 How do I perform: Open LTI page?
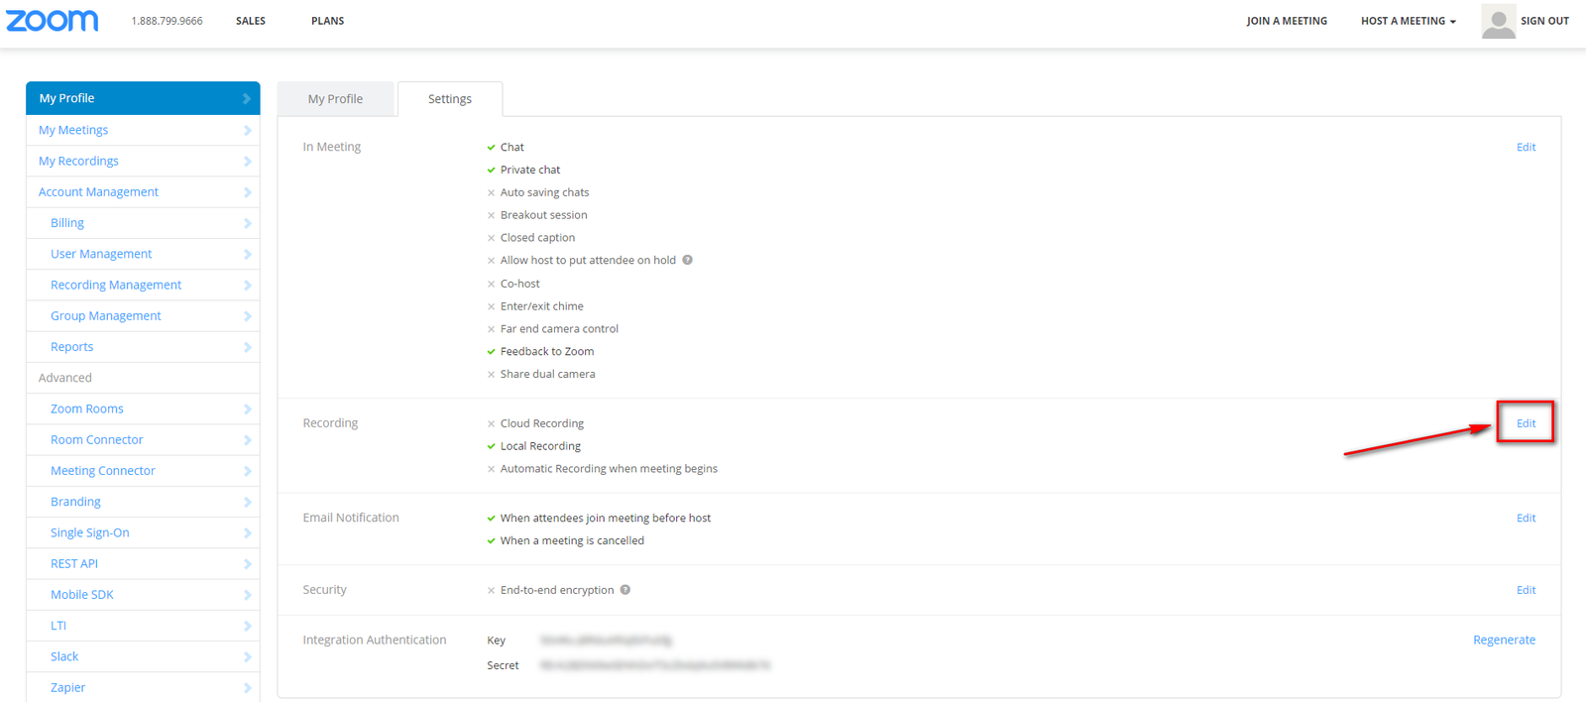coord(58,626)
